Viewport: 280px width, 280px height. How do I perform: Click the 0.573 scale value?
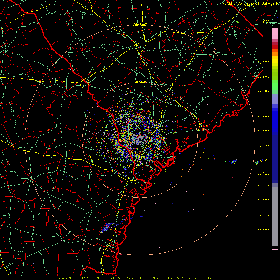264,146
